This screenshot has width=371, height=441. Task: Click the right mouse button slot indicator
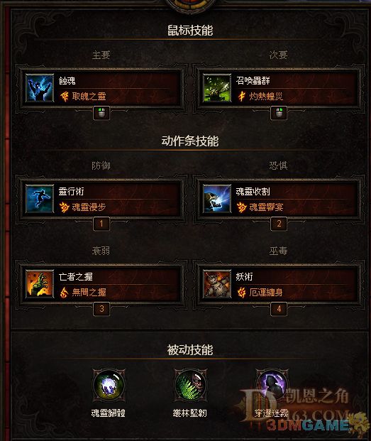pyautogui.click(x=279, y=113)
